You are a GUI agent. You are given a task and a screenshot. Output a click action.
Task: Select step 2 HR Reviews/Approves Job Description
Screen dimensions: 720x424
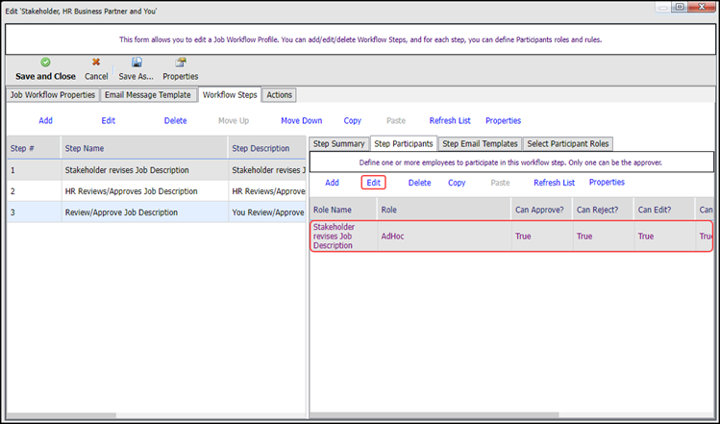click(126, 190)
